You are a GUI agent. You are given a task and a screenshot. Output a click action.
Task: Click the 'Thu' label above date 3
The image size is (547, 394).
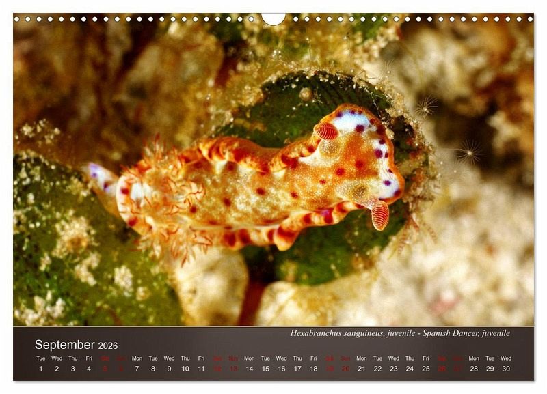(x=73, y=358)
